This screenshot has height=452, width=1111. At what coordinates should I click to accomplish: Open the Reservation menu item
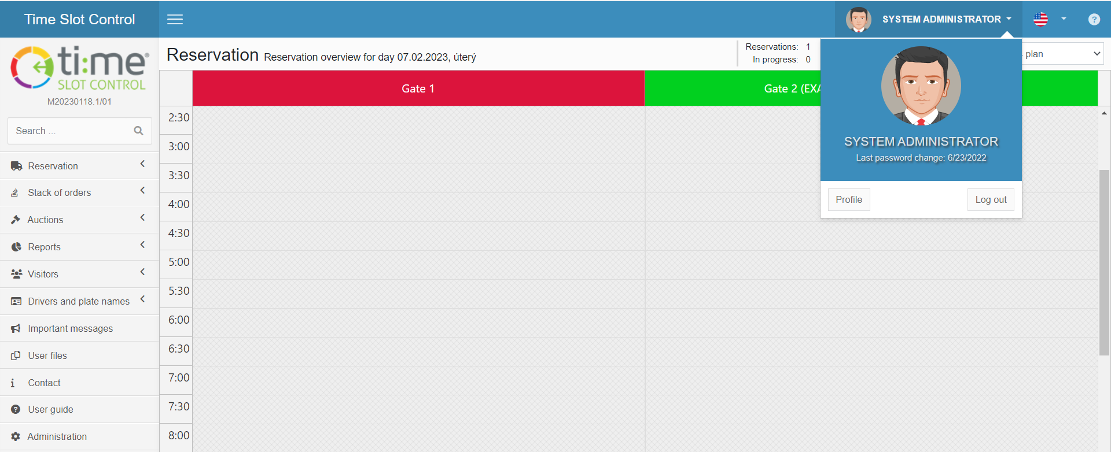[79, 166]
